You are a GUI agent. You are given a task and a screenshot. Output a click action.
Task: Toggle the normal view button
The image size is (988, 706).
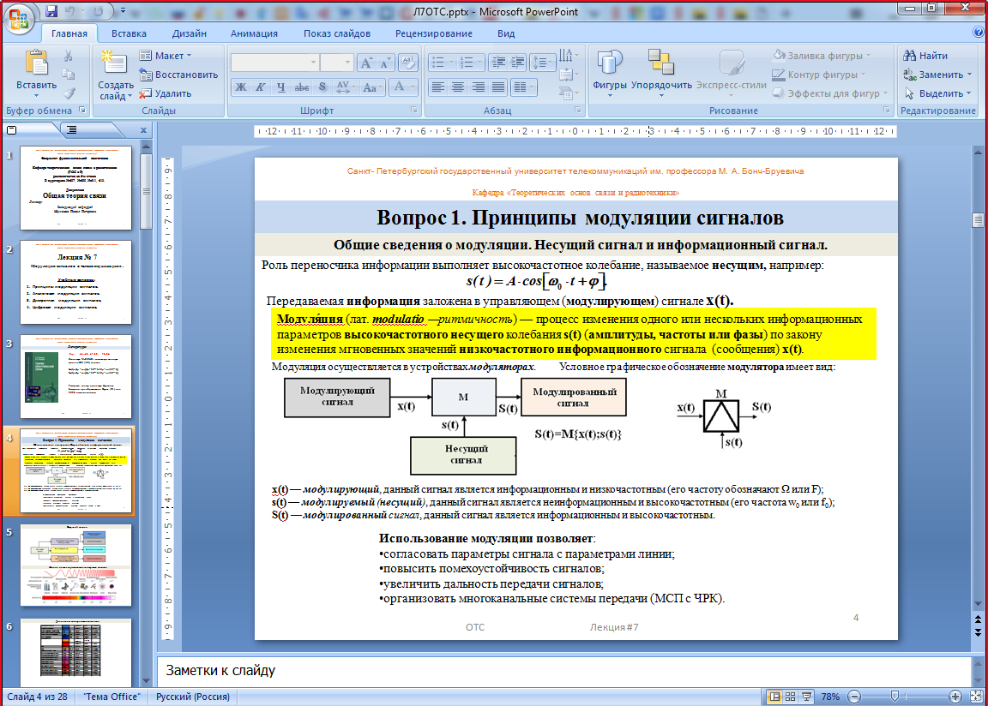point(775,697)
